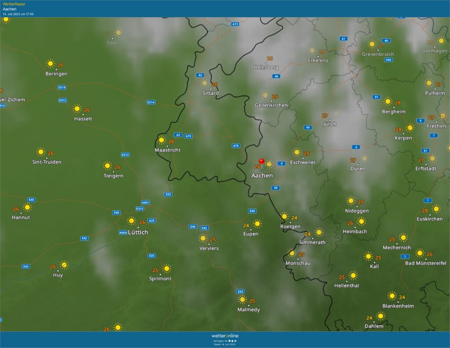Select the Maastricht city label
The image size is (450, 348).
coord(167,150)
